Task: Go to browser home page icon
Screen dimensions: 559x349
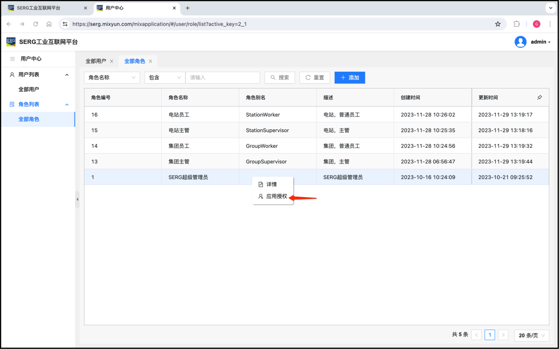Action: point(49,24)
